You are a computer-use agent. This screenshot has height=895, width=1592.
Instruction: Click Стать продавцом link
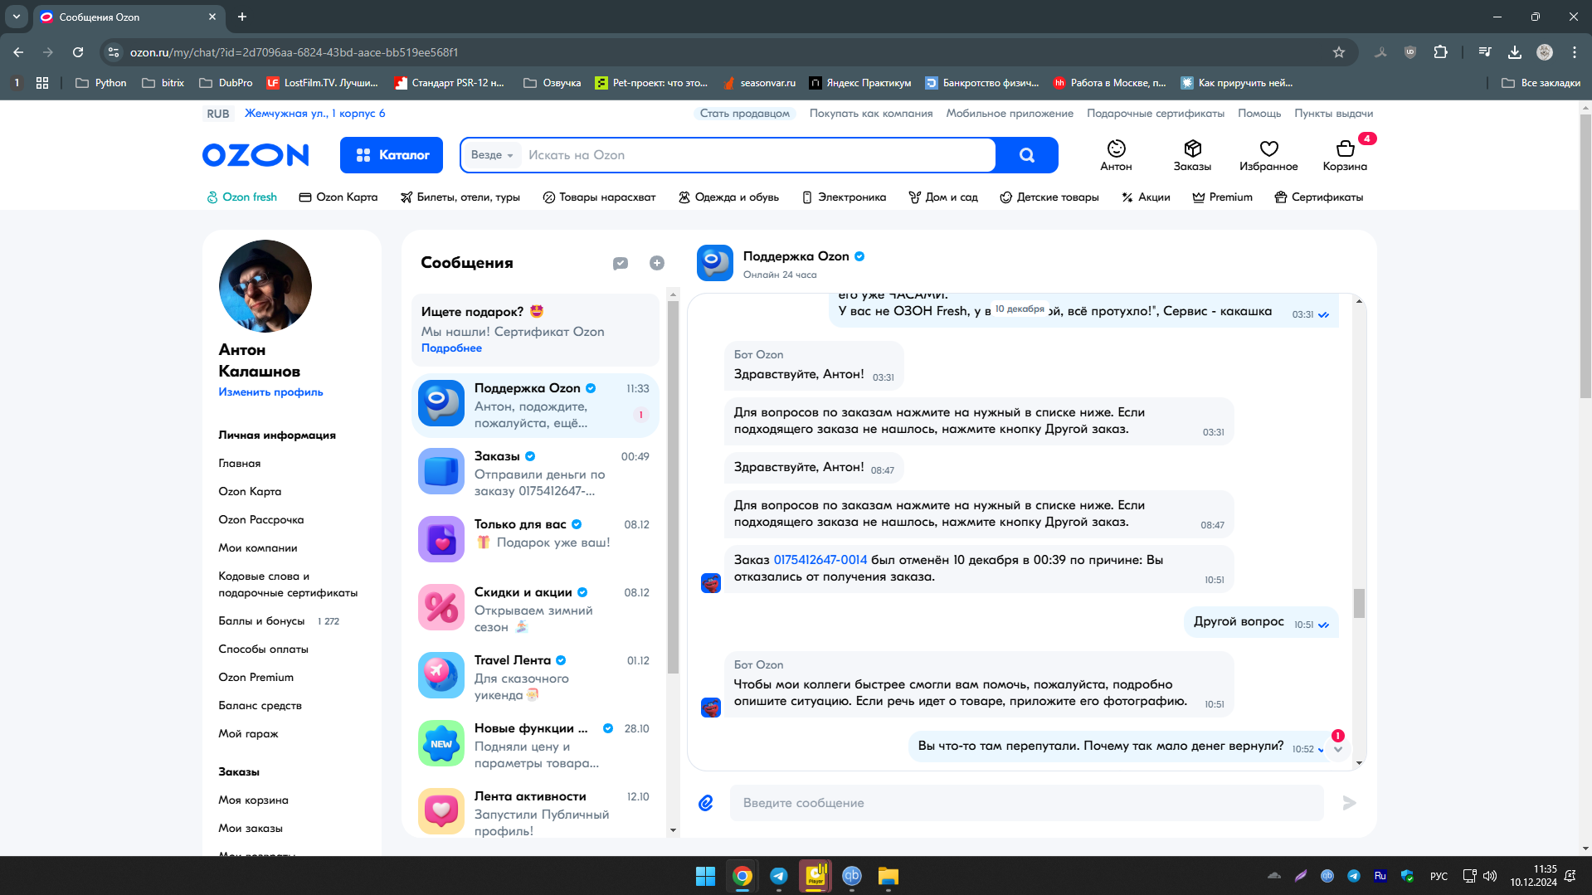(x=744, y=114)
